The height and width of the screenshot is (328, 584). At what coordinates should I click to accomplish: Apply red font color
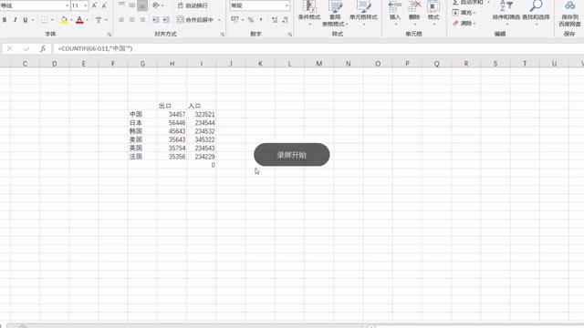[79, 20]
